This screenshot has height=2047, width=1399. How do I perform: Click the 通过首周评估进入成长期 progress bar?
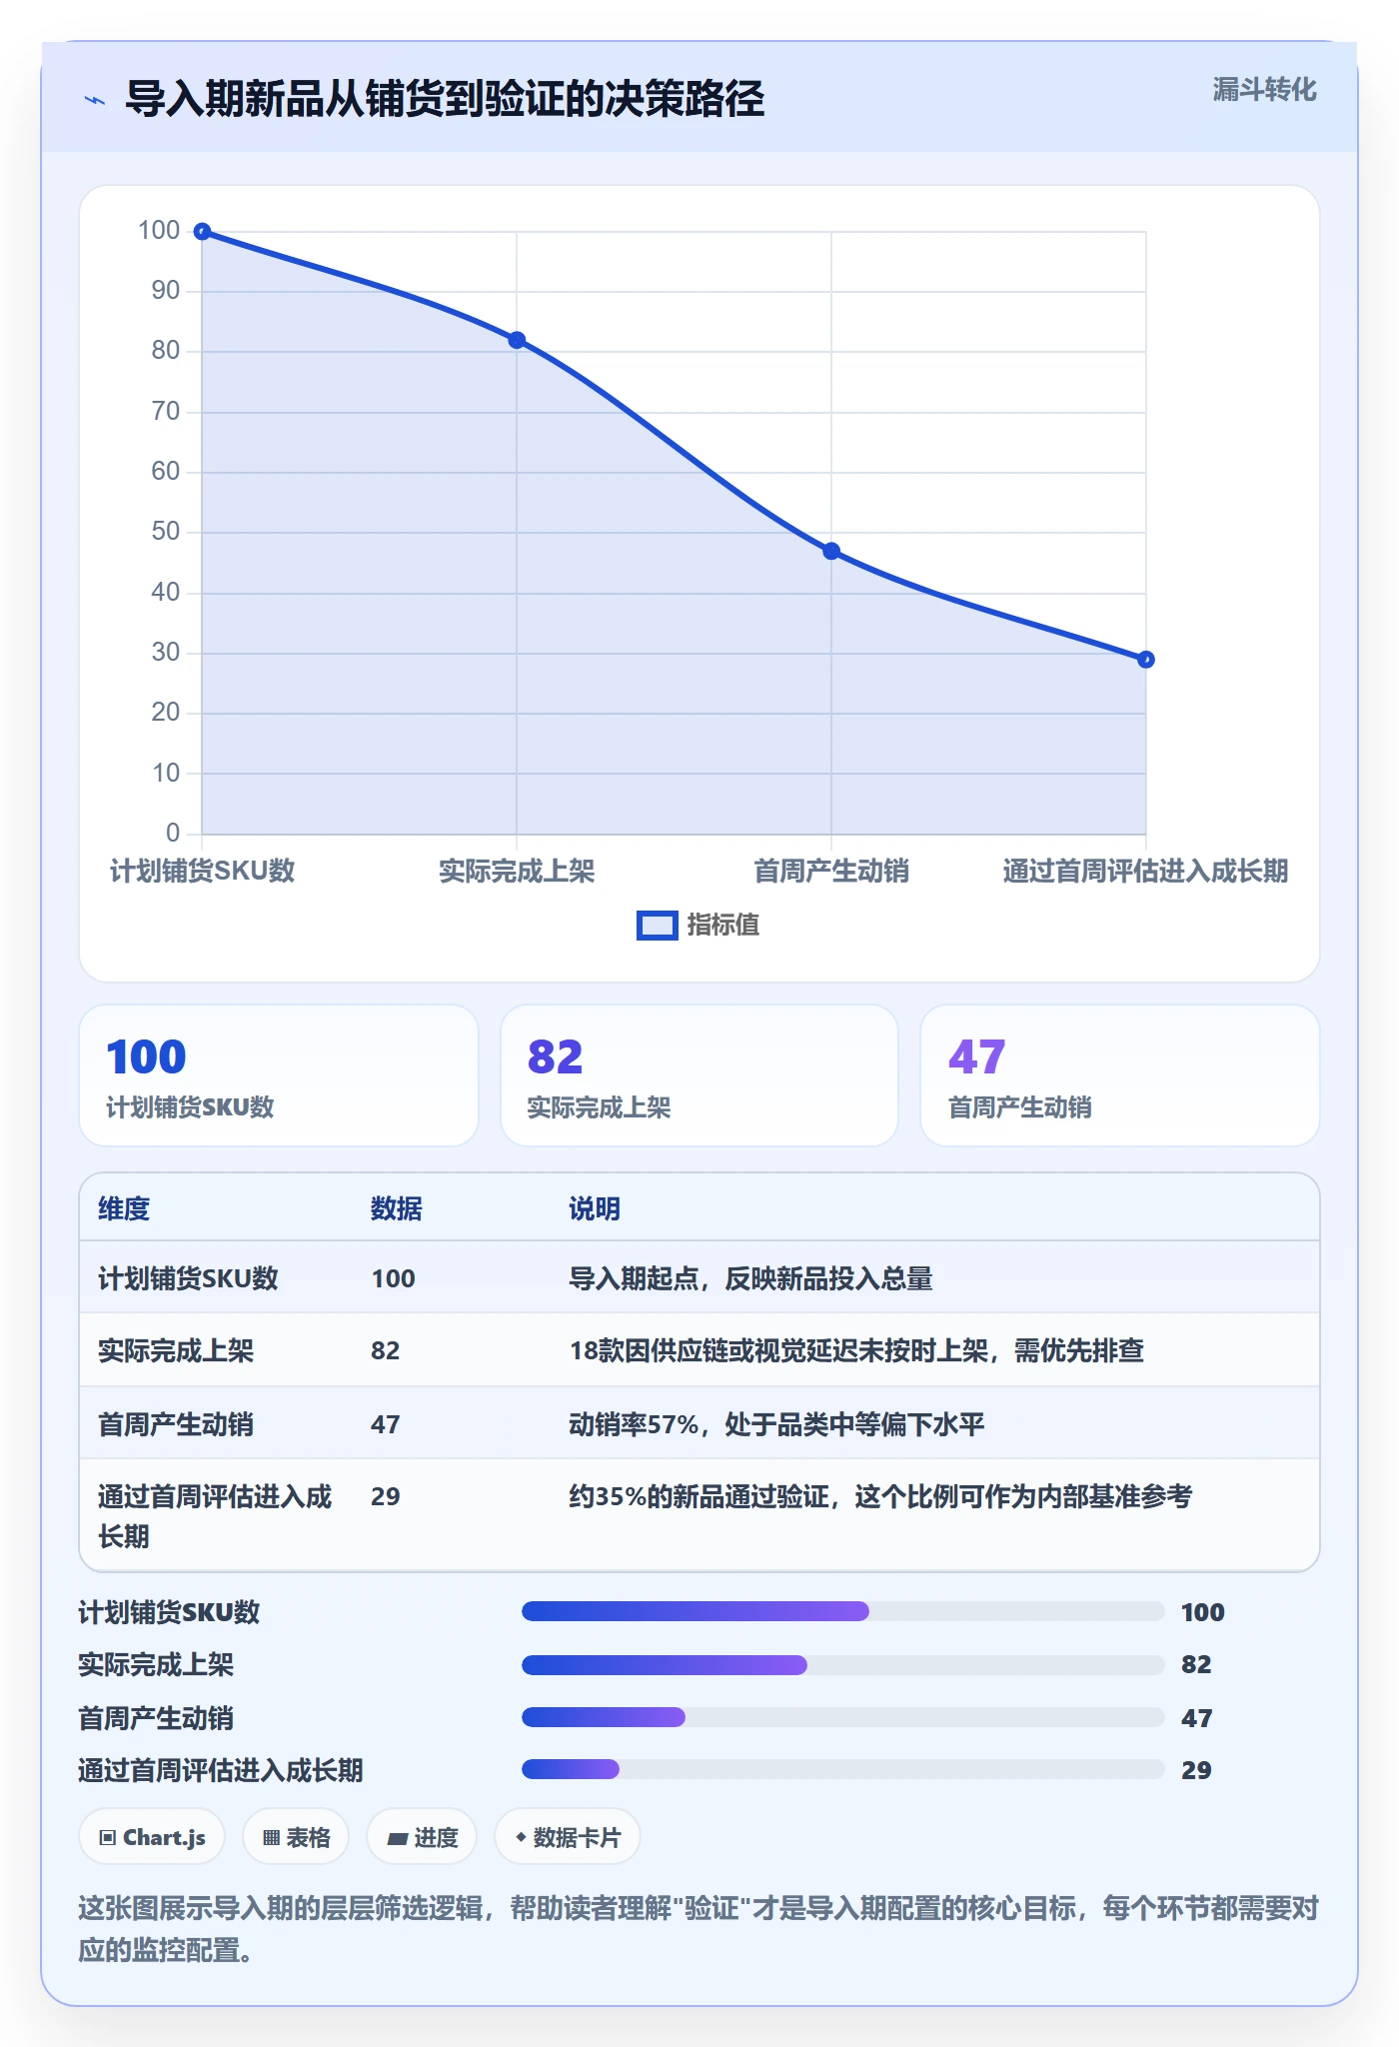pyautogui.click(x=843, y=1769)
